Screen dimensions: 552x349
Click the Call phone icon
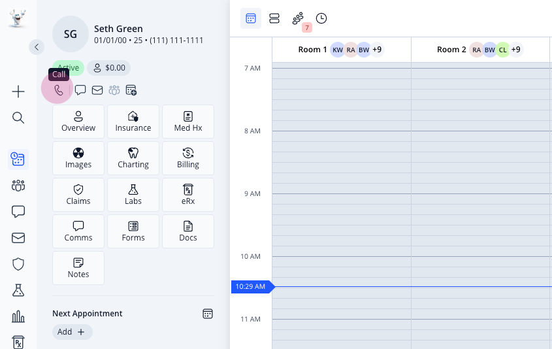tap(58, 90)
